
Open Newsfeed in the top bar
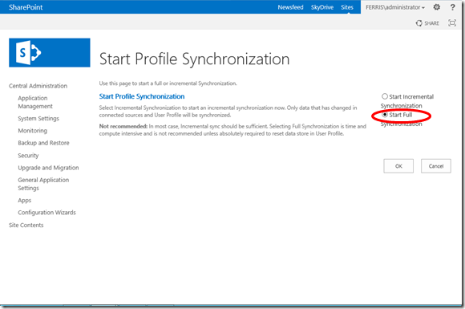tap(290, 7)
